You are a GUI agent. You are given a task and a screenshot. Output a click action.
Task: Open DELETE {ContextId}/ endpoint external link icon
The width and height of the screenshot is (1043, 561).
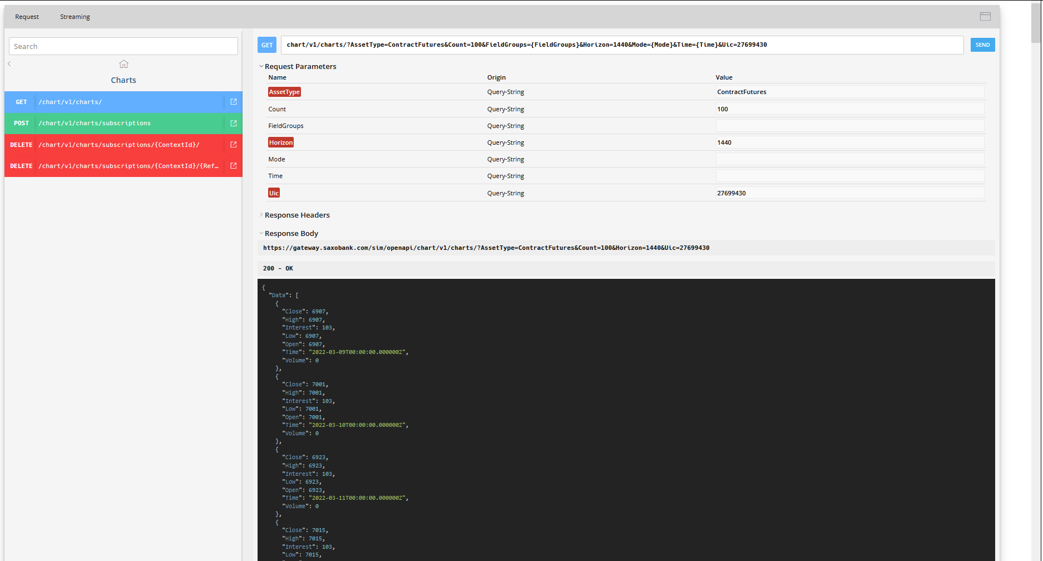click(x=234, y=145)
